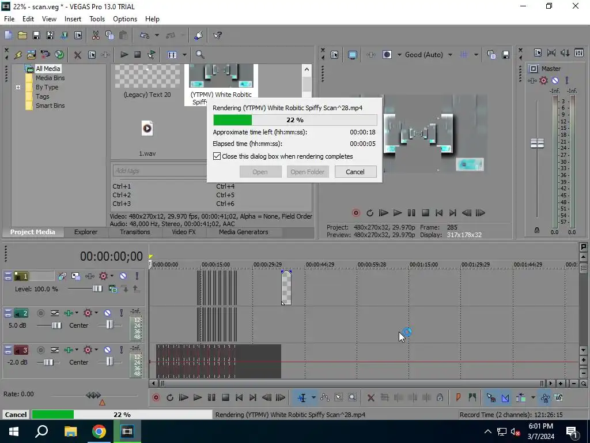Switch to the Explorer tab
The width and height of the screenshot is (590, 443).
[x=86, y=232]
